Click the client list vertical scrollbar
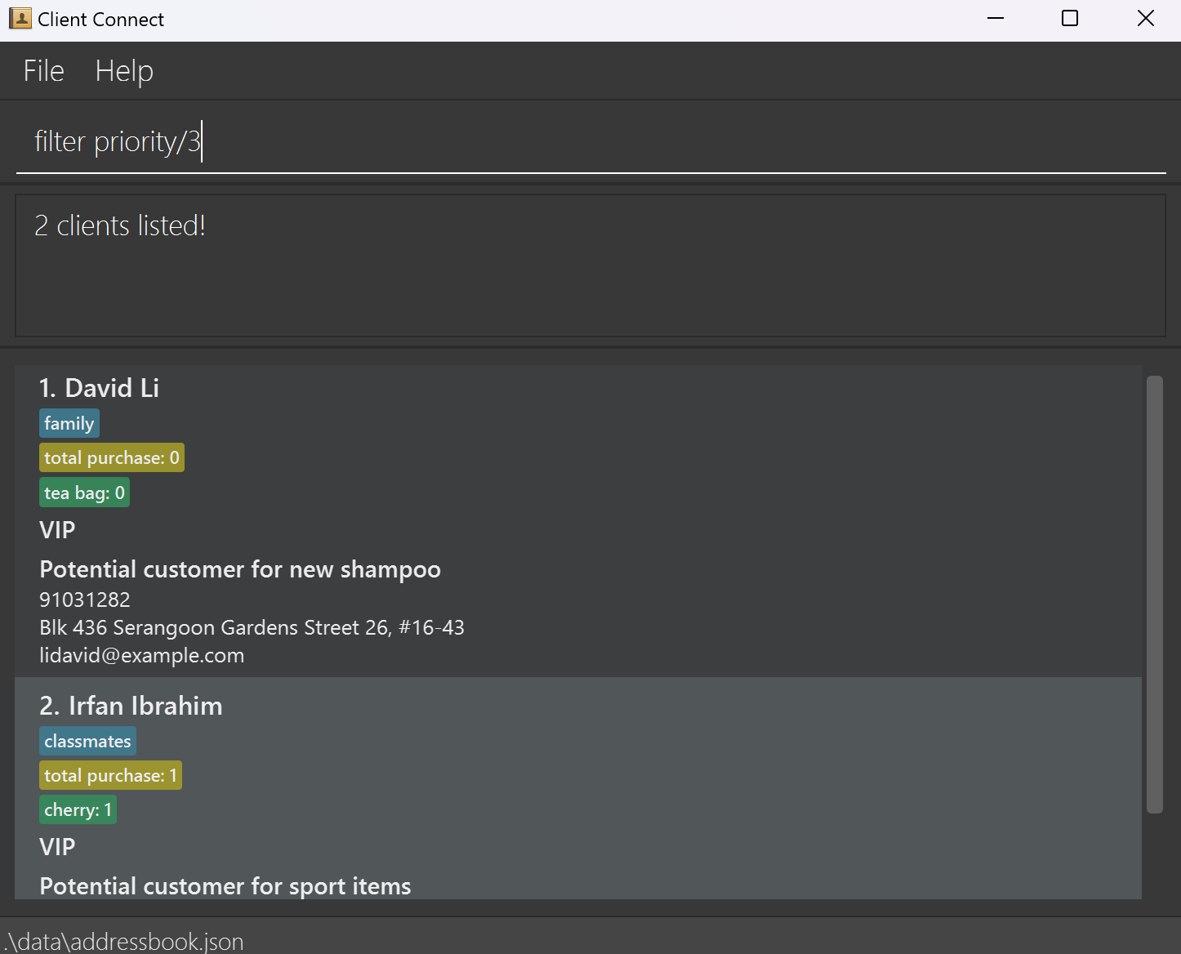The width and height of the screenshot is (1181, 954). click(1154, 595)
